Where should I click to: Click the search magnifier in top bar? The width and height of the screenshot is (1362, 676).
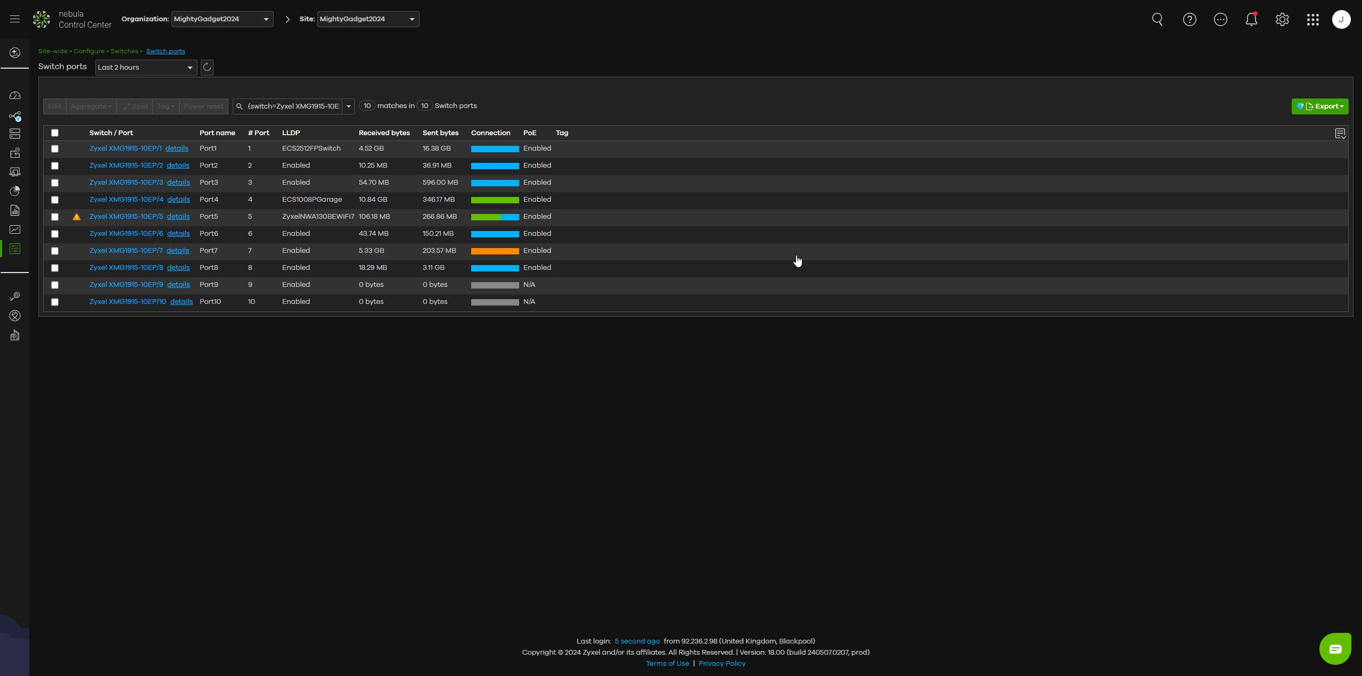[x=1158, y=20]
